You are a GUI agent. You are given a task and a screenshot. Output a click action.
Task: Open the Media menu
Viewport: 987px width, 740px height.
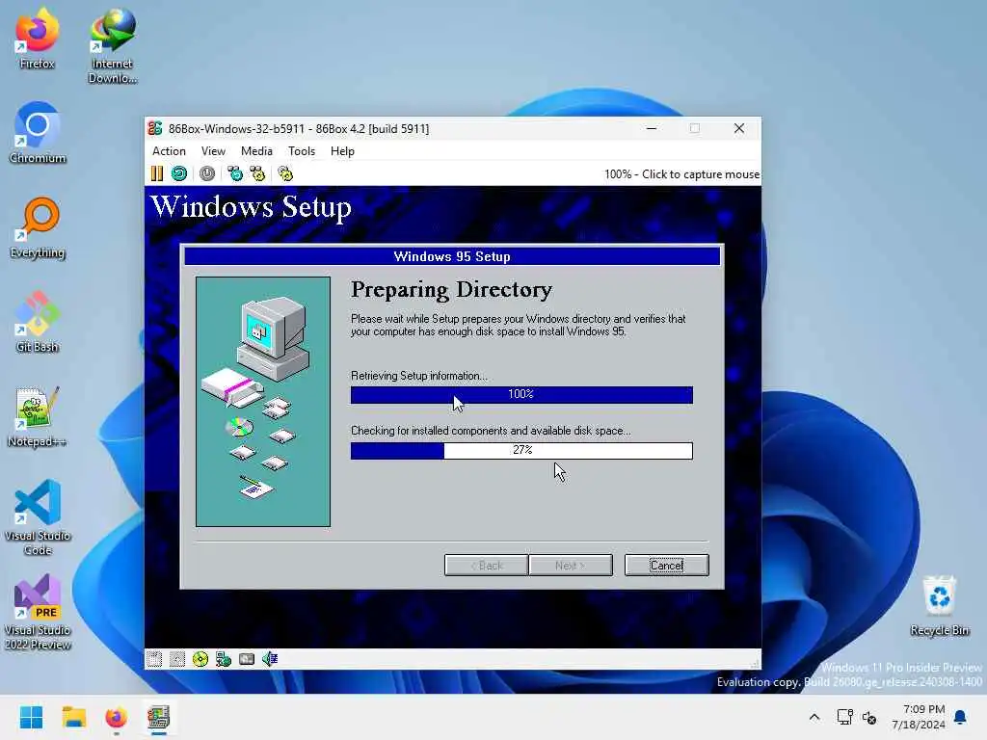coord(256,151)
